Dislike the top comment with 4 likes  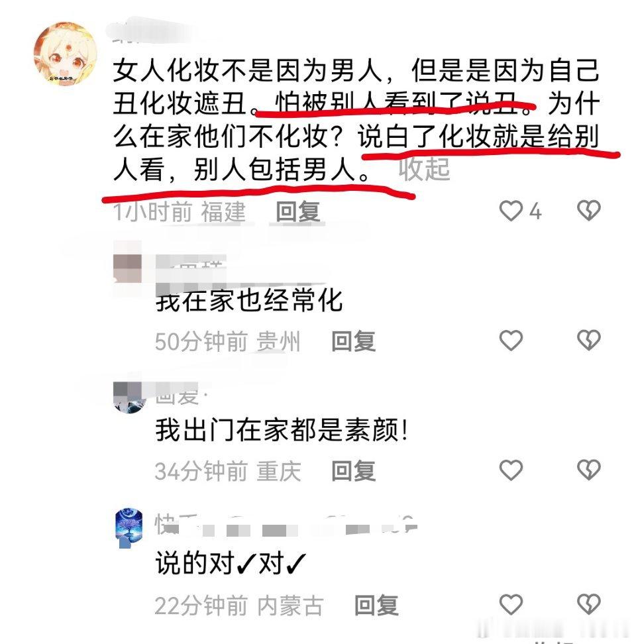[x=589, y=211]
